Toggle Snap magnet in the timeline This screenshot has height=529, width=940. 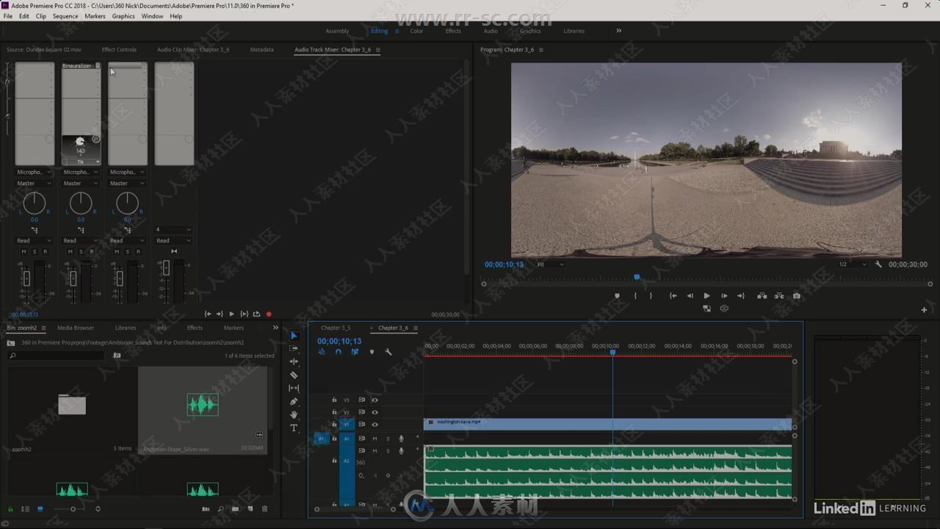[339, 352]
